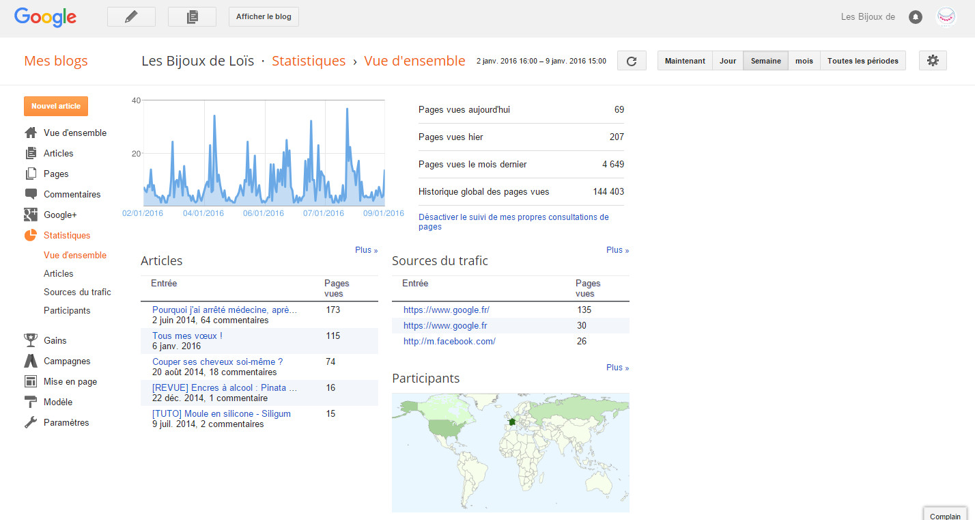Open Campagnes in the sidebar
Screen dimensions: 975x520
pos(67,361)
